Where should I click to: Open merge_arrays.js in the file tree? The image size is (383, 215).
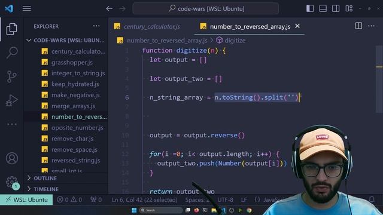(66, 106)
